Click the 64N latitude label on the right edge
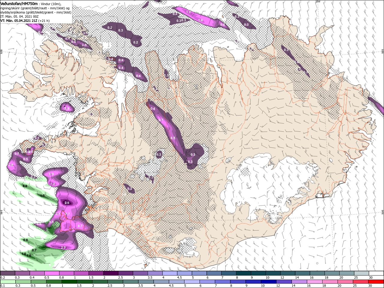The width and height of the screenshot is (384, 288). click(x=382, y=212)
